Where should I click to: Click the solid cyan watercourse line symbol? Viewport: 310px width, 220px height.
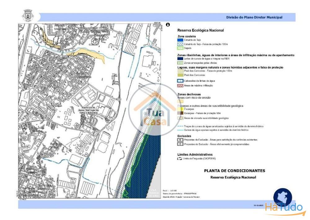(x=180, y=130)
